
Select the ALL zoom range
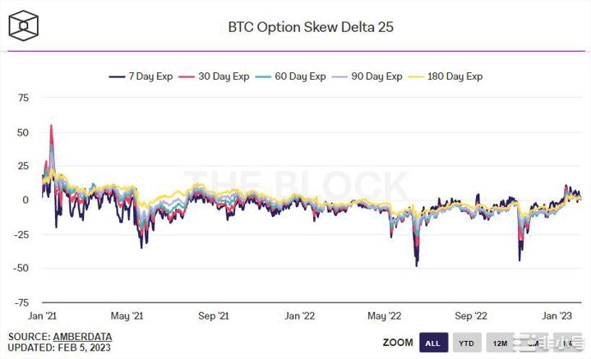432,343
